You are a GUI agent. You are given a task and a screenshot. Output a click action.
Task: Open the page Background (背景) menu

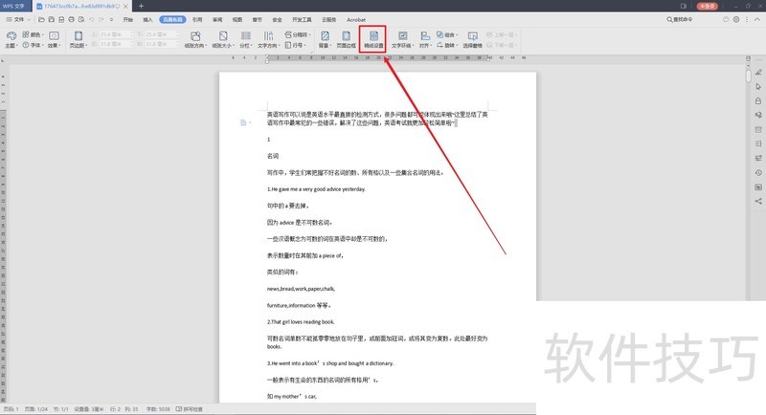point(325,39)
